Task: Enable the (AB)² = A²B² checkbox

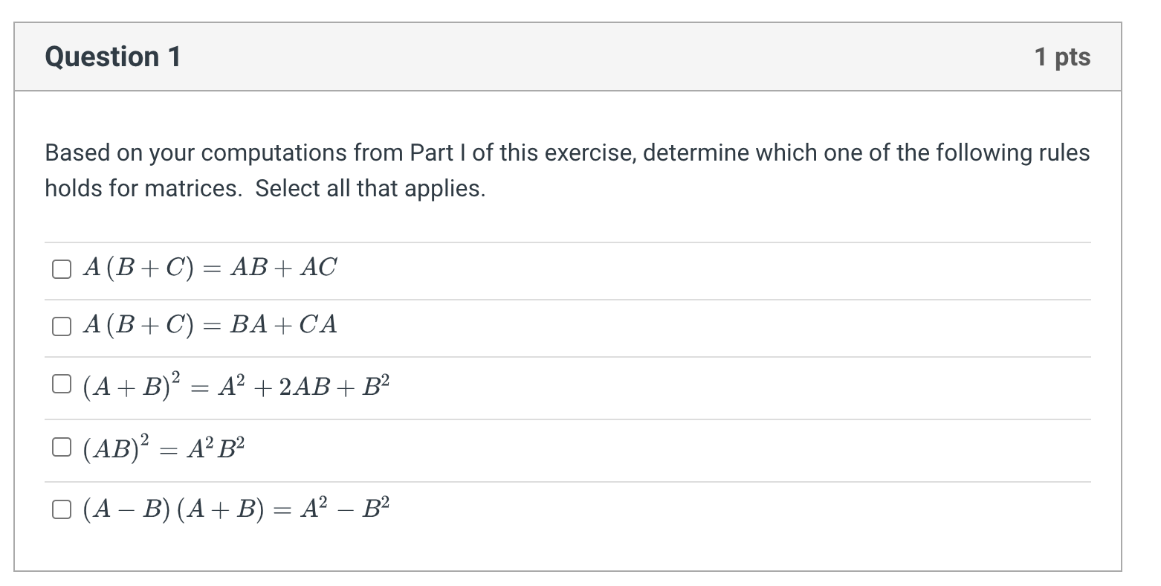Action: [x=62, y=446]
